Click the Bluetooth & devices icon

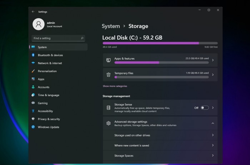coord(33,55)
